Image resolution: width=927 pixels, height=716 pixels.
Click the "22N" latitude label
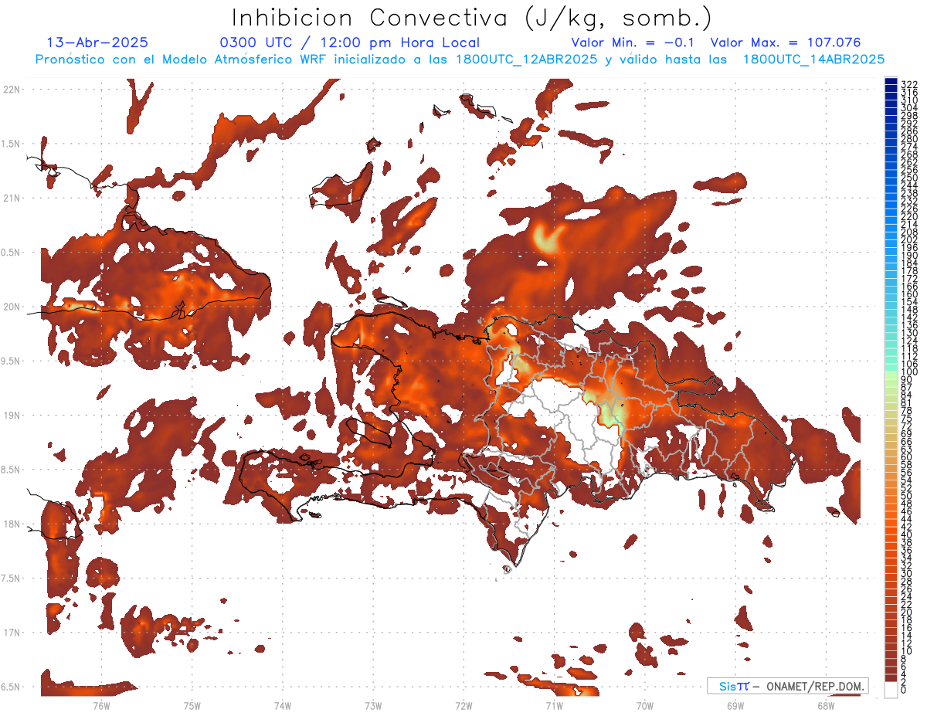click(12, 90)
